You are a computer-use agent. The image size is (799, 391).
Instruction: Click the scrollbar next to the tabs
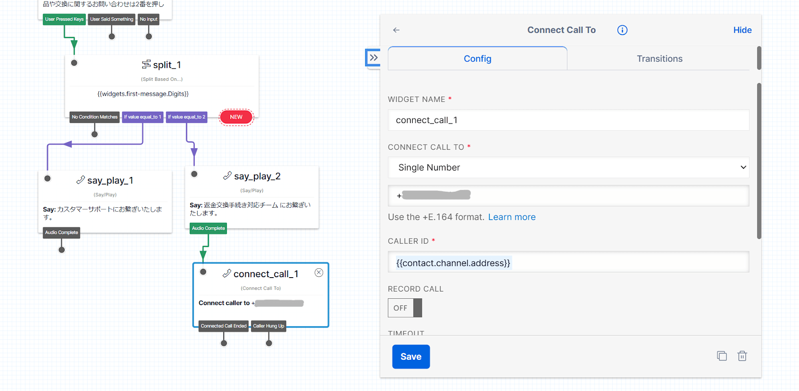click(x=759, y=58)
